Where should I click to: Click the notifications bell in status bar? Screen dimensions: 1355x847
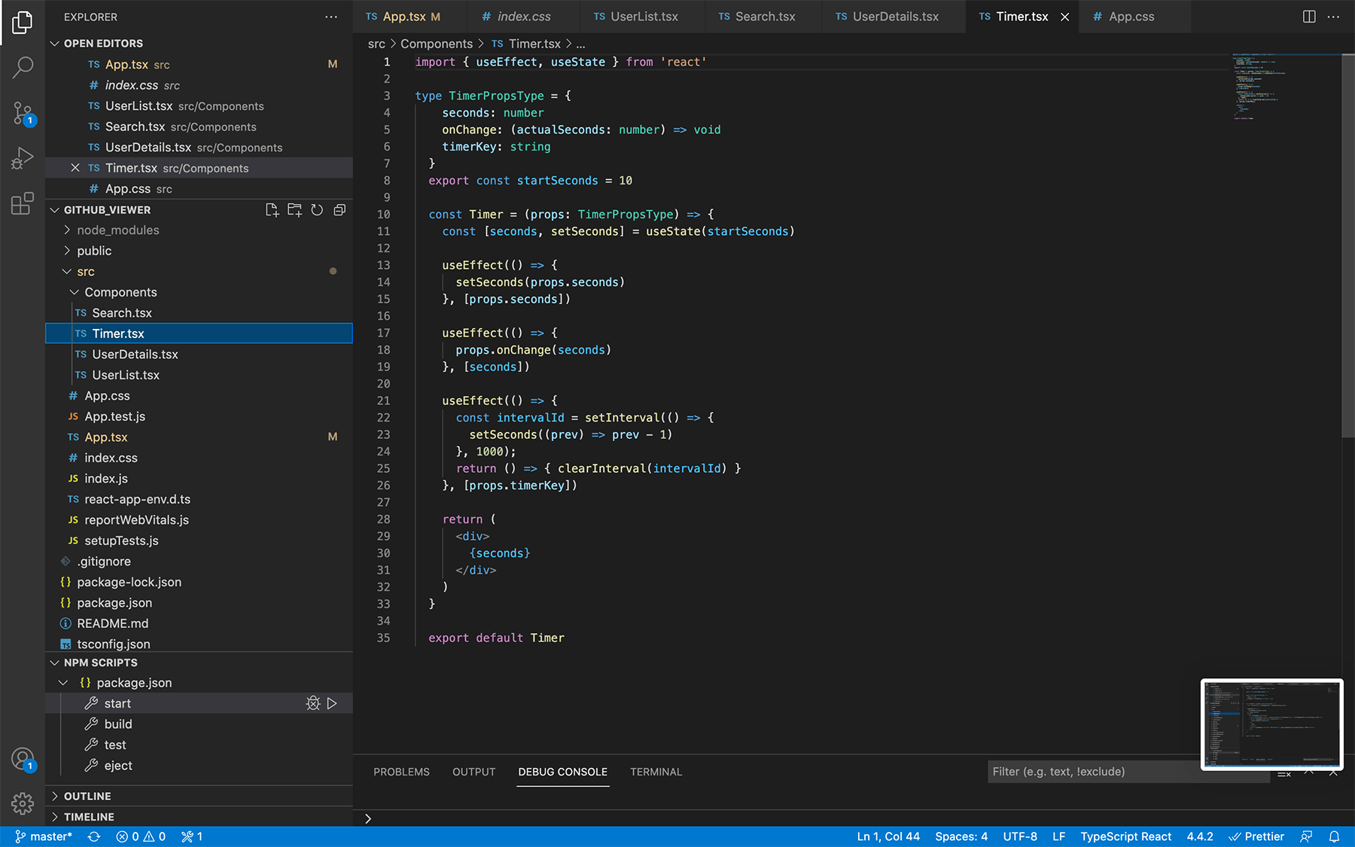(x=1334, y=836)
